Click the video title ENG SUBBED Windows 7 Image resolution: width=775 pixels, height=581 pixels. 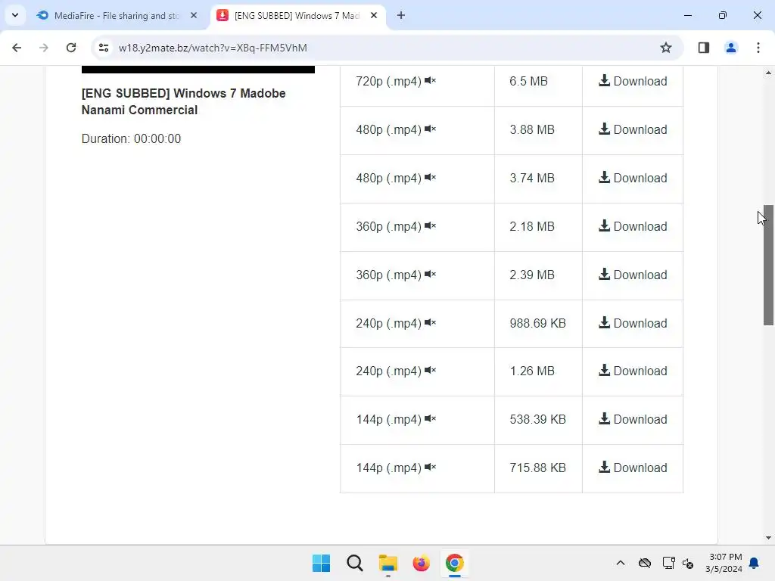[183, 102]
